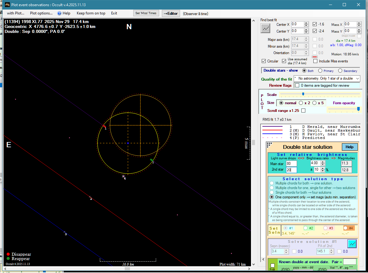Decrease Brightness ratio with the down arrow
The image size is (368, 273).
(323, 164)
